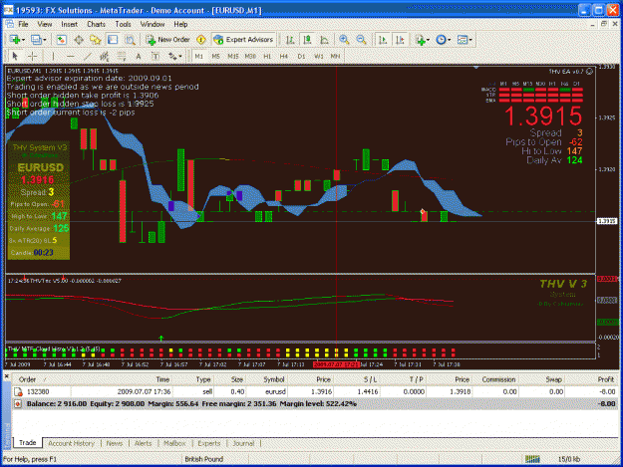Open the Insert menu
Image resolution: width=623 pixels, height=467 pixels.
pos(69,24)
